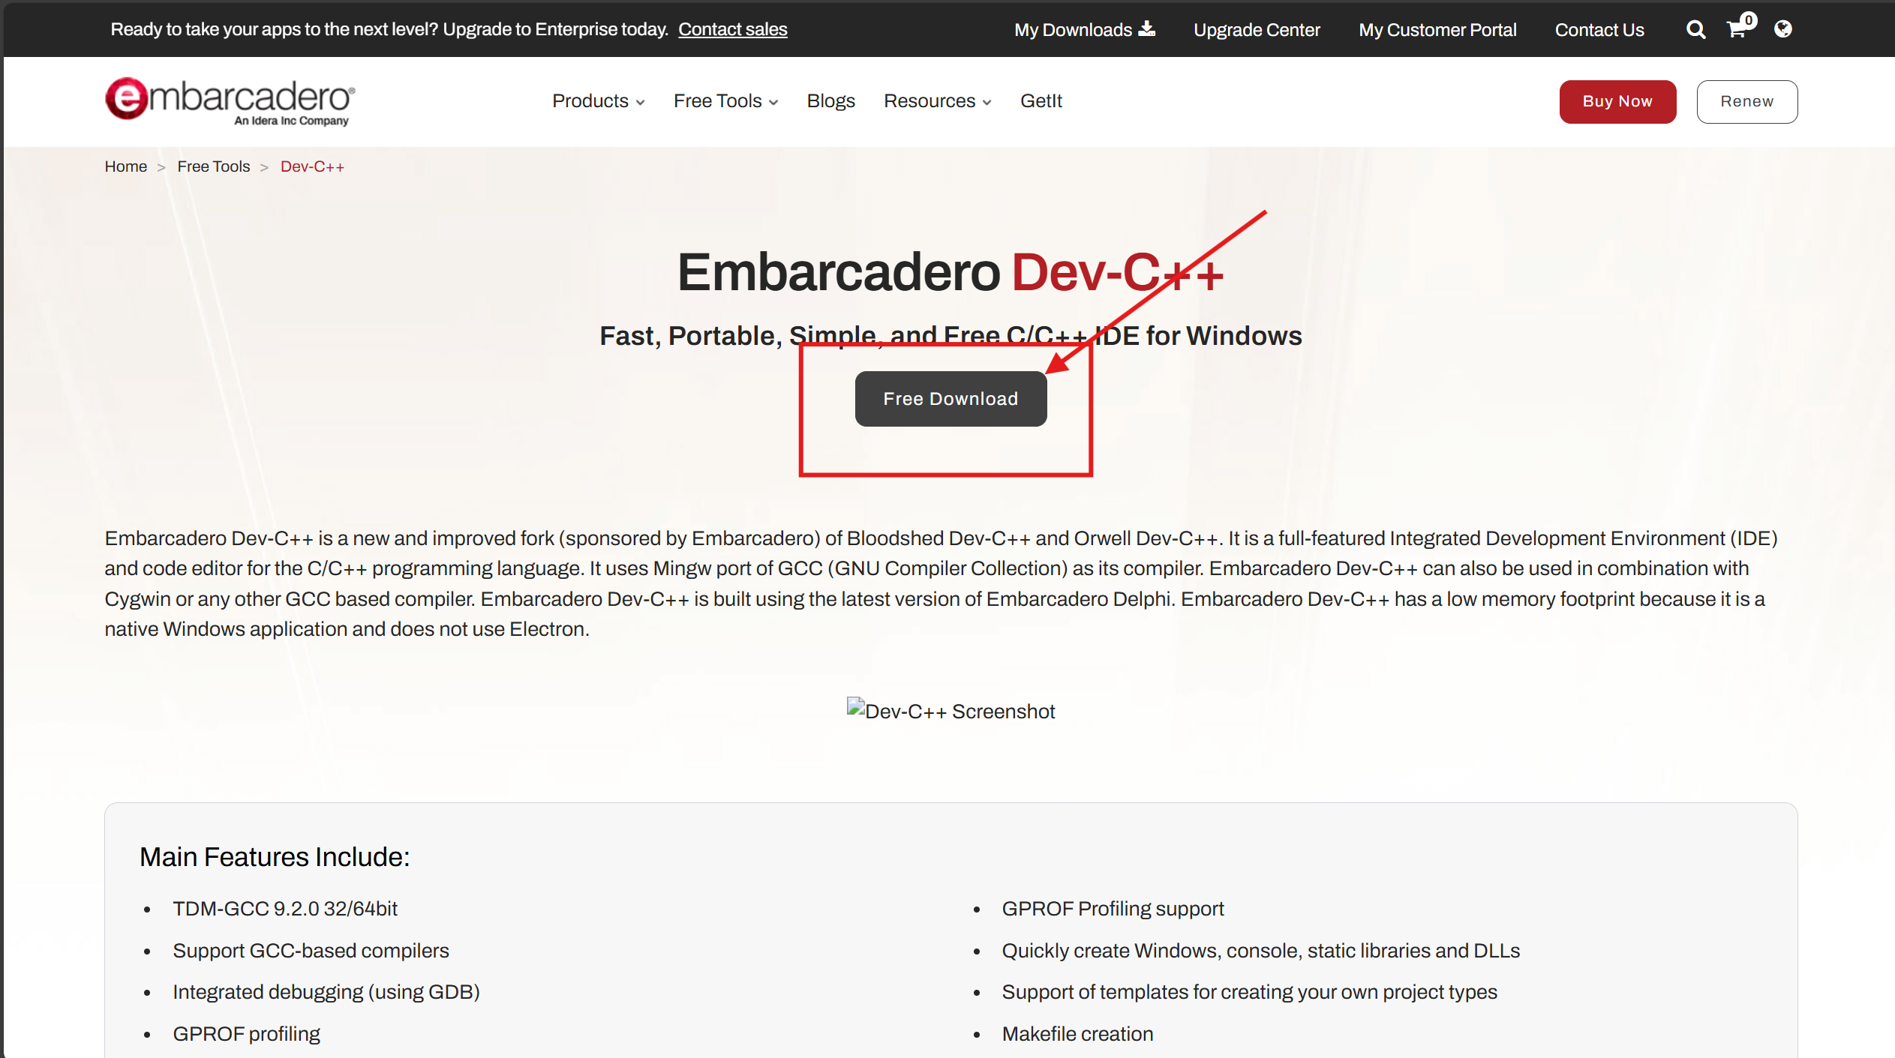
Task: Click the search magnifier icon
Action: click(1695, 29)
